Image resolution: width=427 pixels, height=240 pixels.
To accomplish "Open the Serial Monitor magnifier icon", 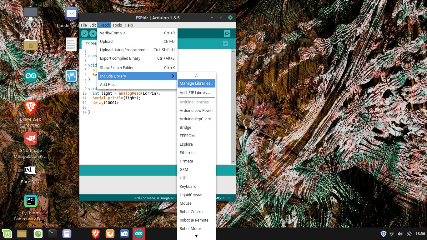I will [x=227, y=33].
